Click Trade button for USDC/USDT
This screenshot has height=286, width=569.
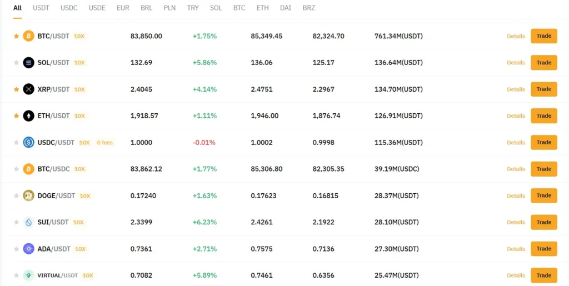point(544,143)
